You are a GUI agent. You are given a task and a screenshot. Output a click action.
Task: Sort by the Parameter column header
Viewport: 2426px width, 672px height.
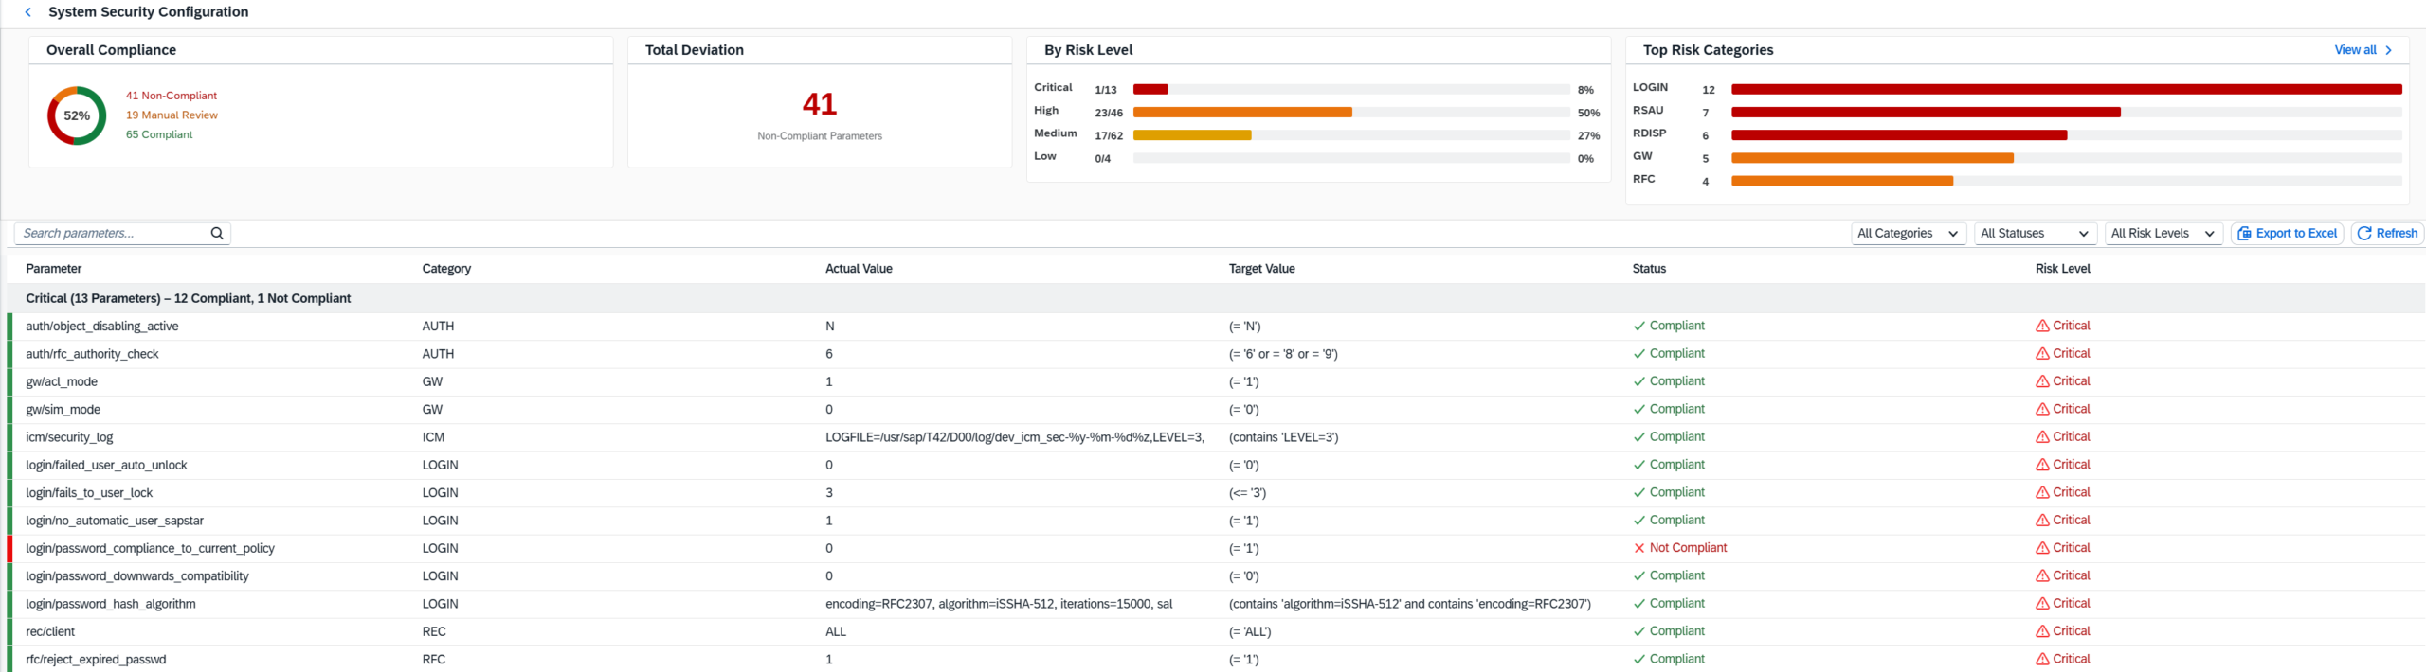pyautogui.click(x=54, y=269)
